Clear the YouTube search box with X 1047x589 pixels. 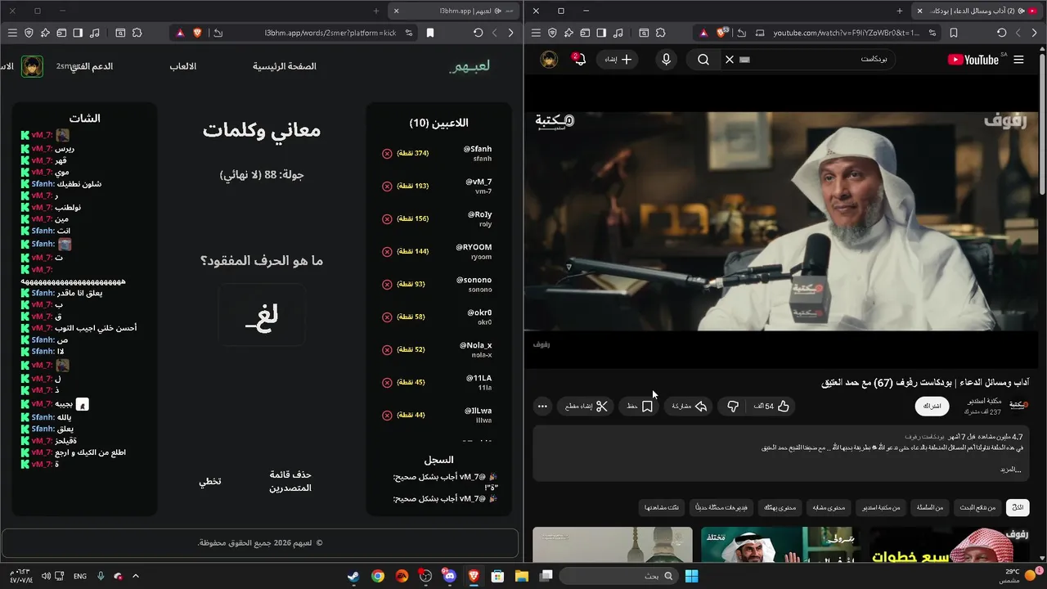click(730, 60)
